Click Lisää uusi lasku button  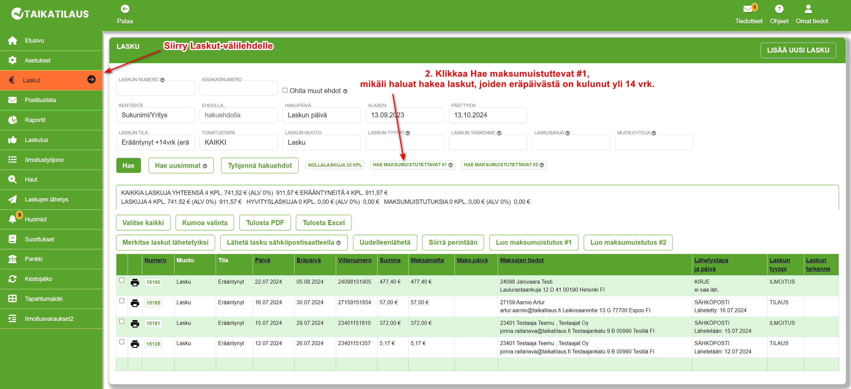[798, 50]
